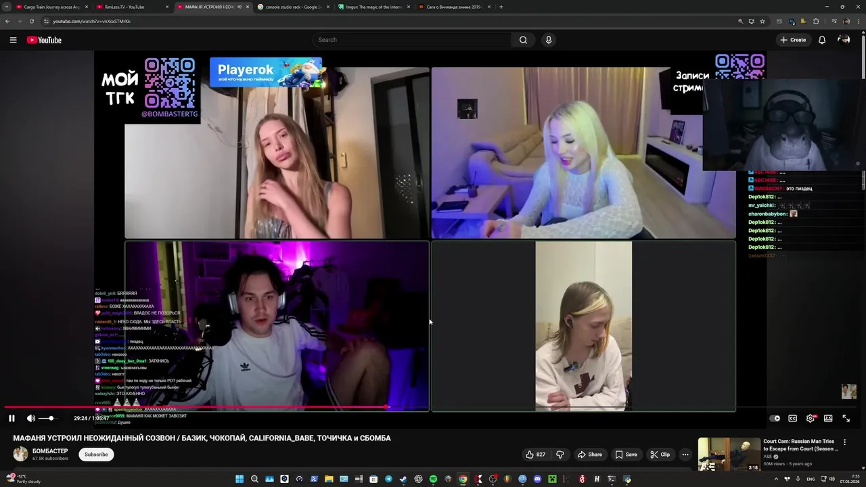The image size is (866, 487).
Task: Go back with the browser back arrow
Action: (7, 21)
